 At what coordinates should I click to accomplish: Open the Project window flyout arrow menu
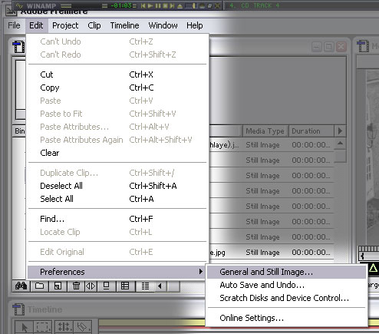point(340,131)
